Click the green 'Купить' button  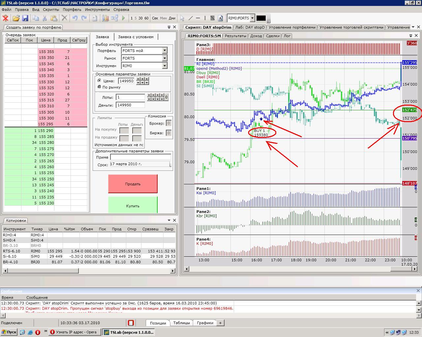[133, 206]
